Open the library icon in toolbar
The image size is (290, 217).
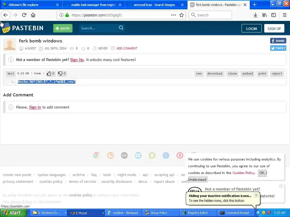click(265, 15)
